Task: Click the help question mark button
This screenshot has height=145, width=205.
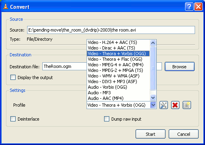Action: [x=189, y=6]
